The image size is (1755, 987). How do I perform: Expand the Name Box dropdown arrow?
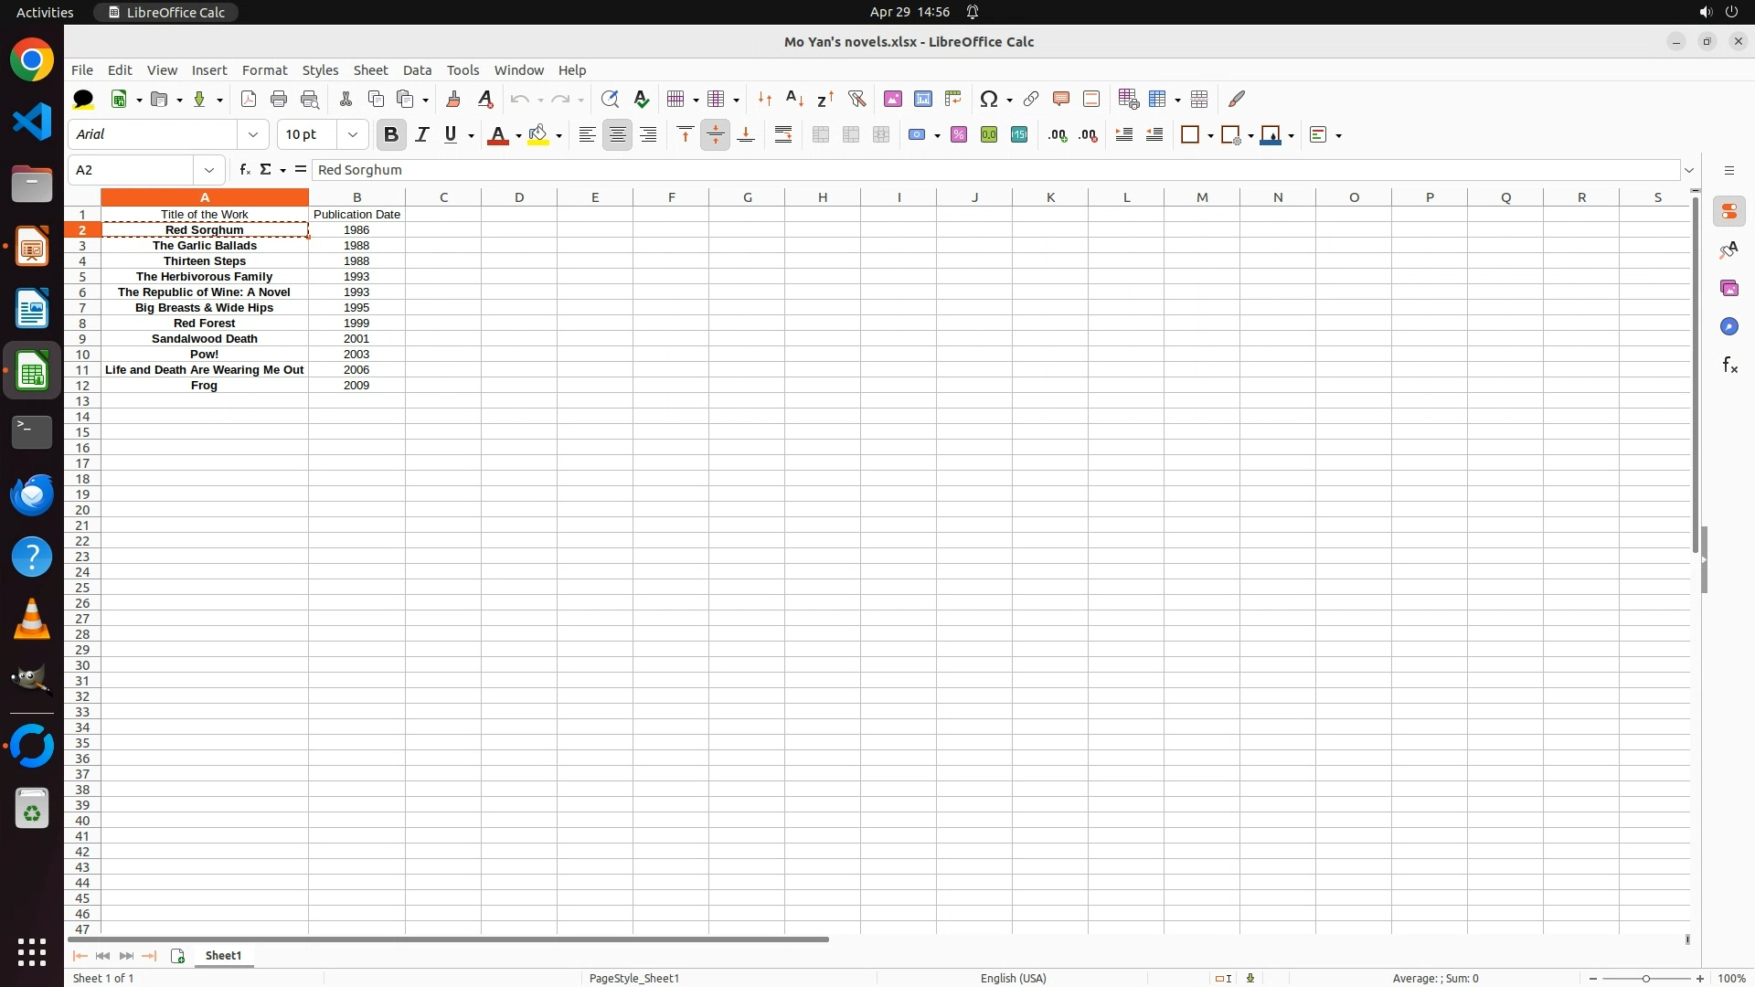click(209, 170)
